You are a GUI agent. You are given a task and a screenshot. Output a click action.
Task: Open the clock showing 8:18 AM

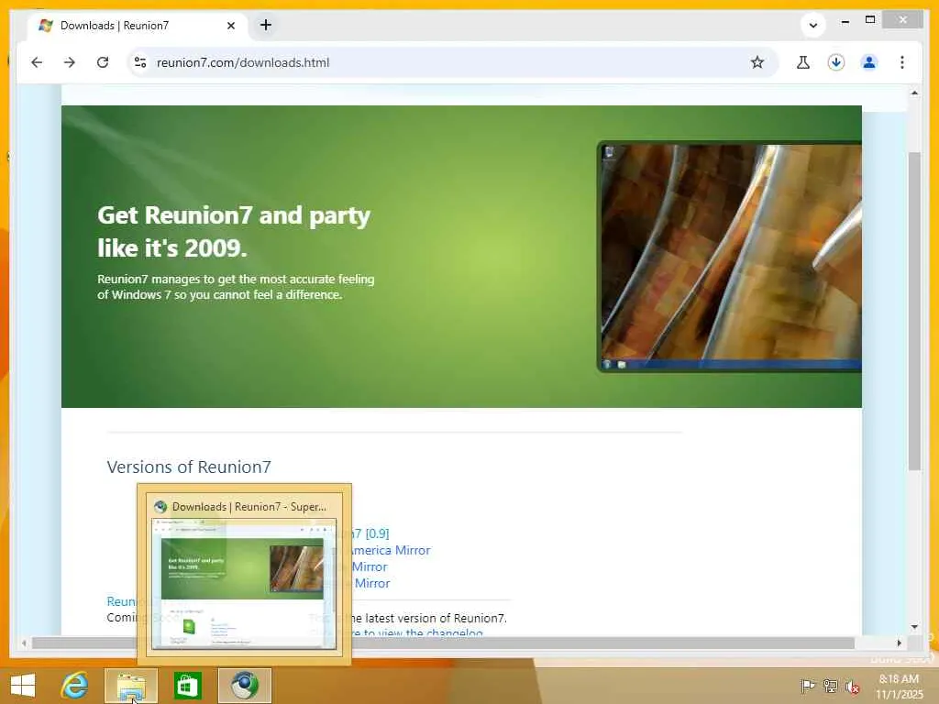point(899,687)
